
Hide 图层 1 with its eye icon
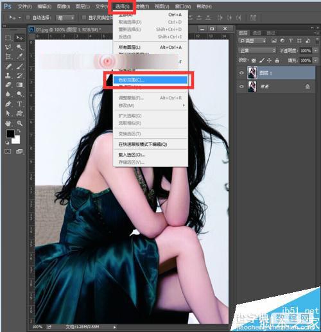coord(241,73)
